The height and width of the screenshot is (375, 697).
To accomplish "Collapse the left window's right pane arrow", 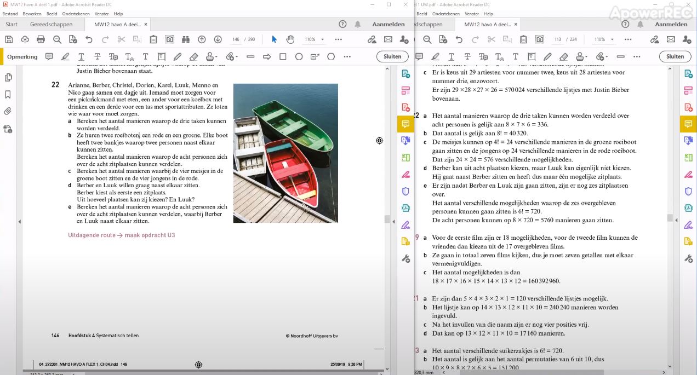I will pos(392,221).
